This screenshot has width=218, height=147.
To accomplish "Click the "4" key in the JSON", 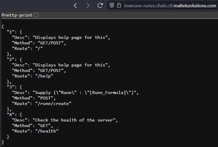I will tap(10, 115).
